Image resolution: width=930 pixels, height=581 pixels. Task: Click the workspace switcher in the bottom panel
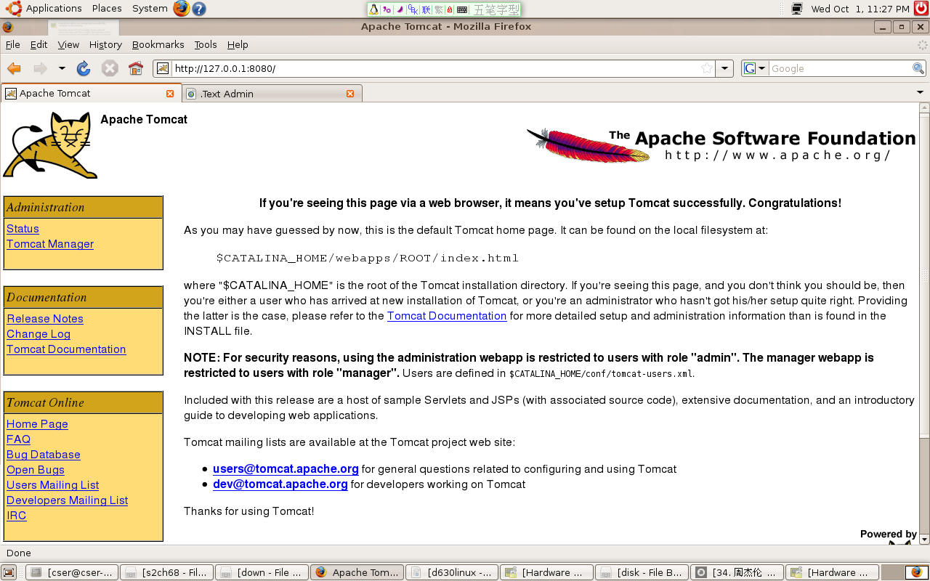905,572
